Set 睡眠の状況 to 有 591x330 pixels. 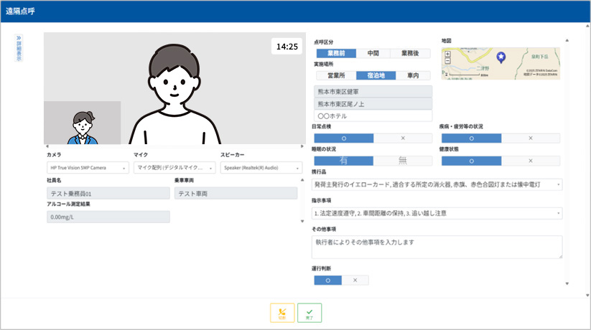[x=344, y=161]
